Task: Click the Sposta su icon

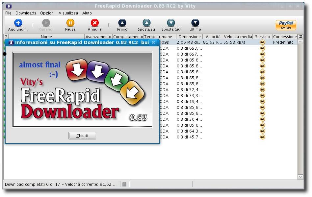Action: tap(146, 23)
